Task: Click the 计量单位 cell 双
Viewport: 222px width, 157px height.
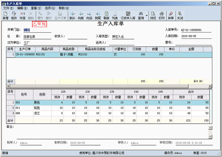Action: click(120, 55)
